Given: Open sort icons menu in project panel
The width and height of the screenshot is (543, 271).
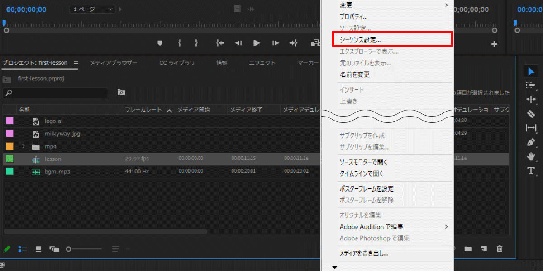Looking at the screenshot, I should 120,249.
